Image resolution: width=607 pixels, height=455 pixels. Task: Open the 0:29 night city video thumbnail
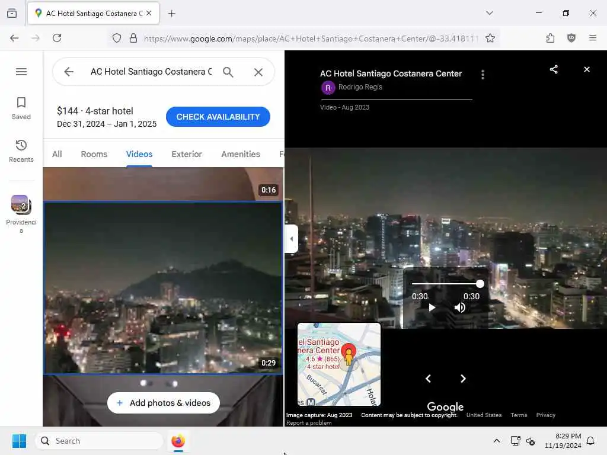click(x=163, y=289)
